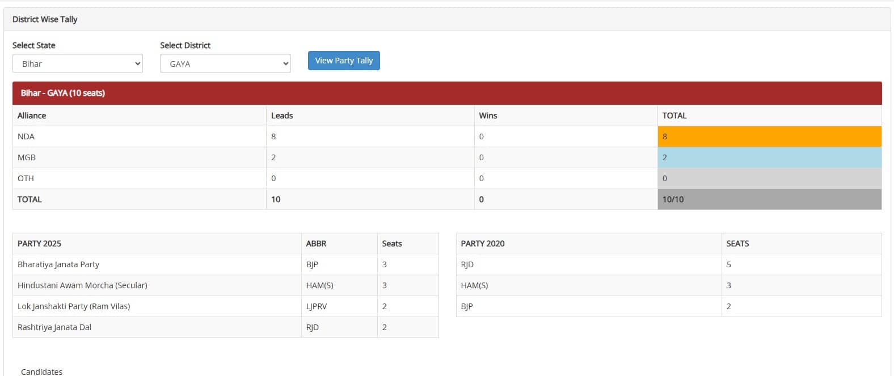Screen dimensions: 894x376
Task: Click Hindustani Awam Morcha (Secular) party name
Action: point(82,285)
